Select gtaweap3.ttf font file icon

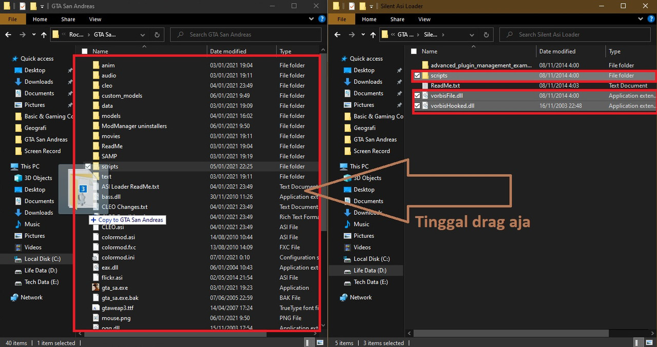tap(96, 308)
